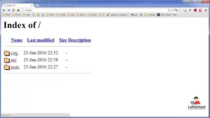
Task: Click the date 25-Jan-2016 22:58
Action: tap(41, 60)
